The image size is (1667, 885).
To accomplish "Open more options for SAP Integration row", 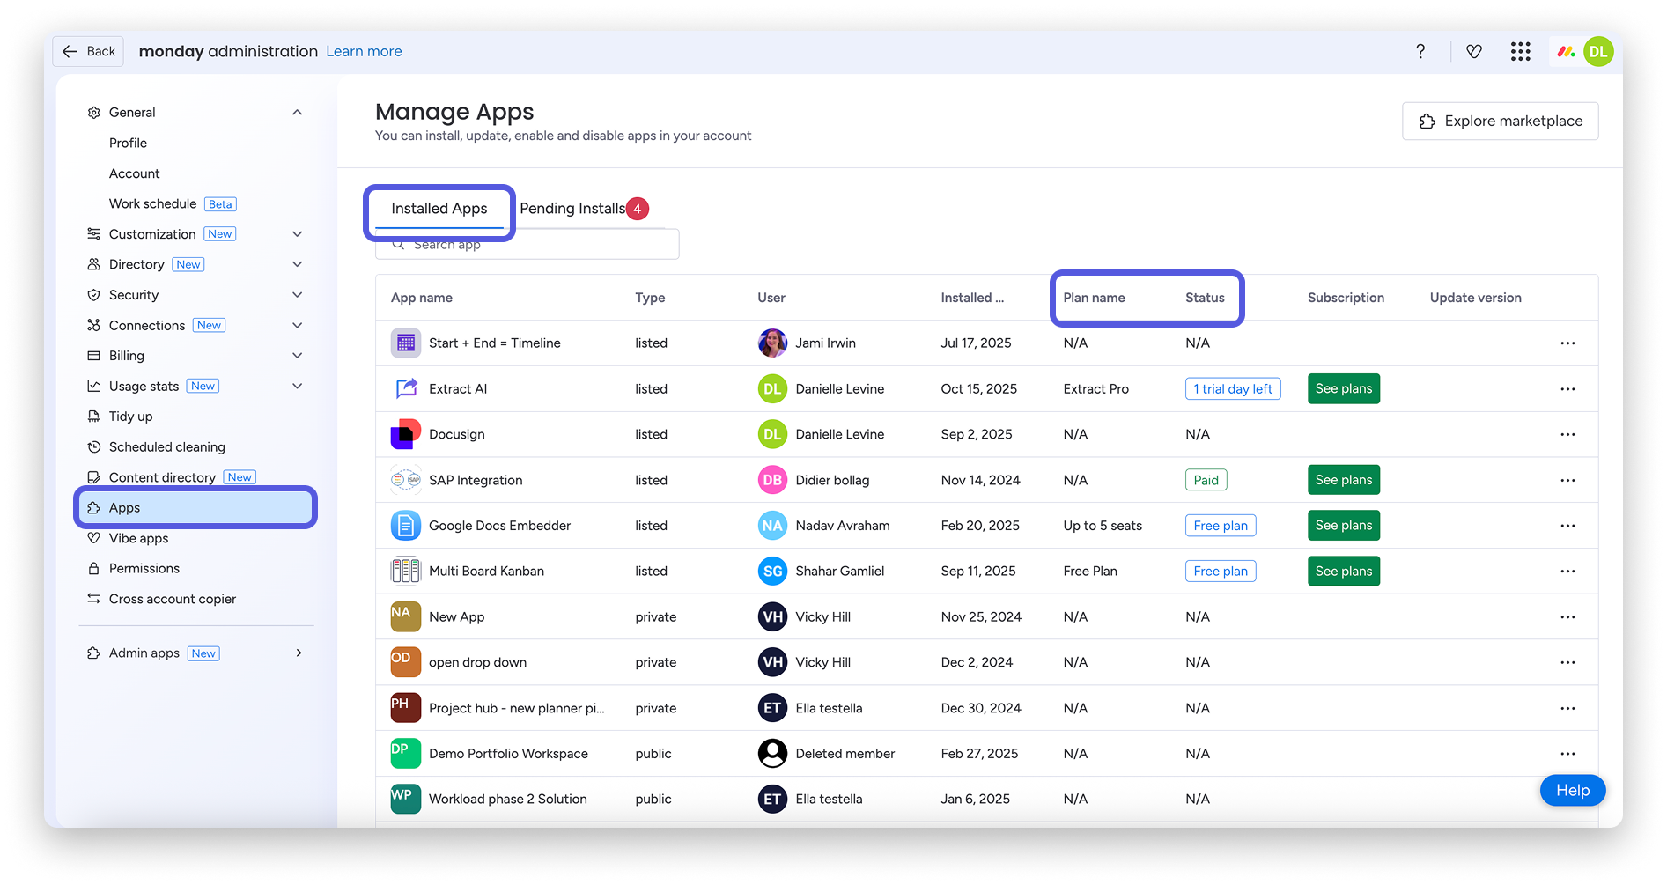I will (1567, 480).
